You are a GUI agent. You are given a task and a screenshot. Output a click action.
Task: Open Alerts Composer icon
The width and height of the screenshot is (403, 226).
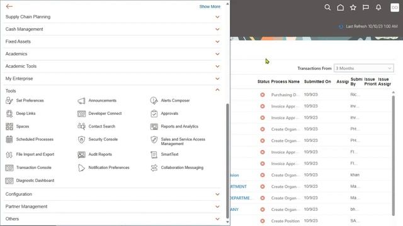pyautogui.click(x=154, y=100)
